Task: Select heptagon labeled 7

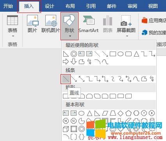Action: [144, 113]
